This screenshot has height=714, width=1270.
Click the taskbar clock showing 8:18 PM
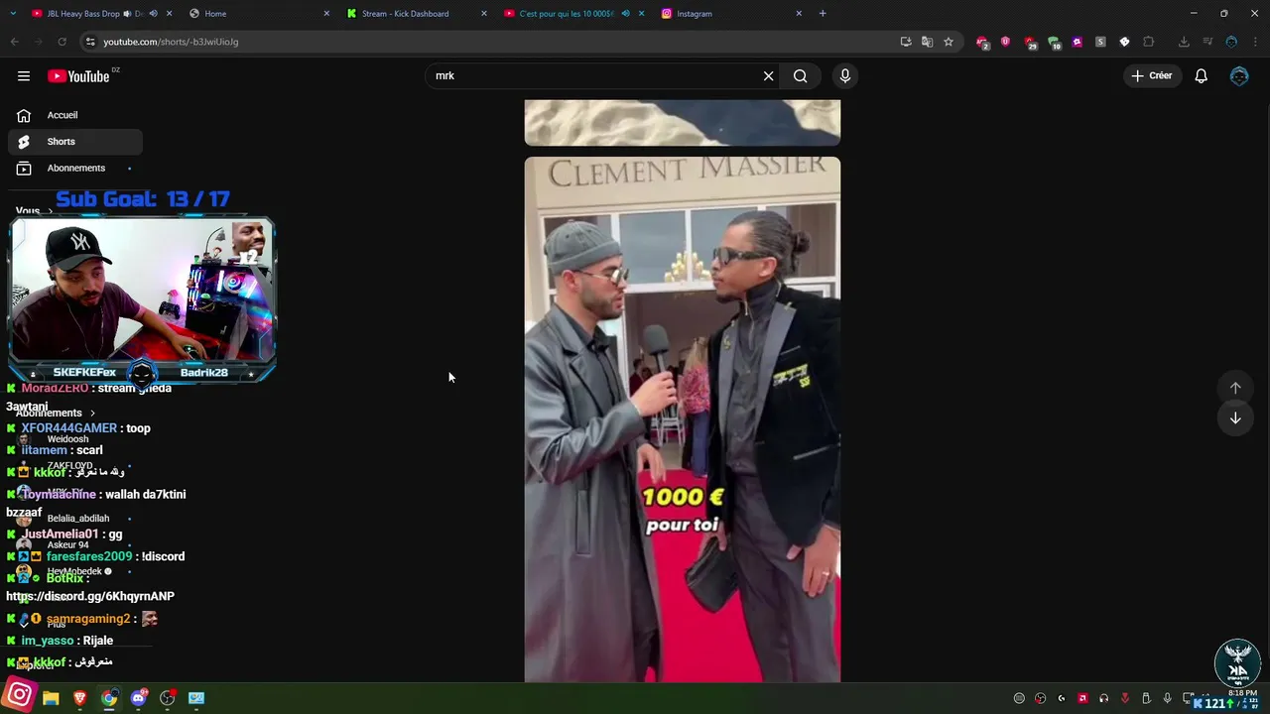1243,693
